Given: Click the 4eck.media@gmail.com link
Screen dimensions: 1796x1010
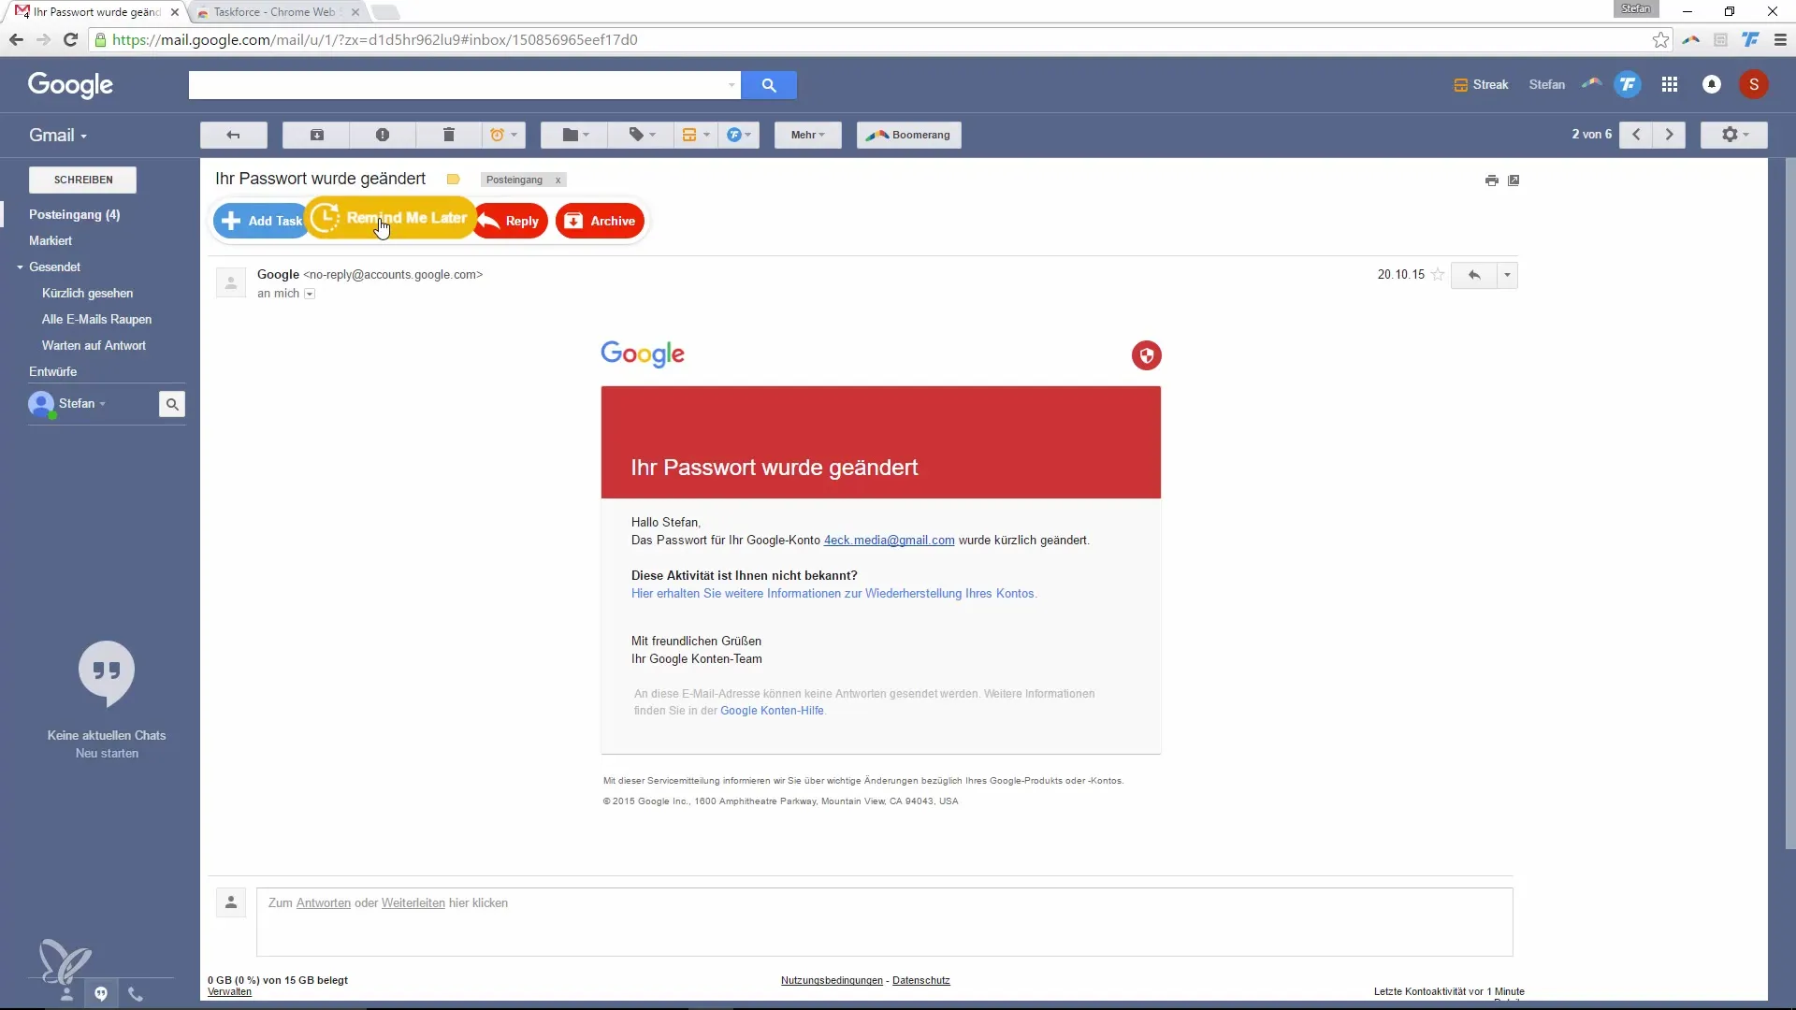Looking at the screenshot, I should (x=889, y=541).
